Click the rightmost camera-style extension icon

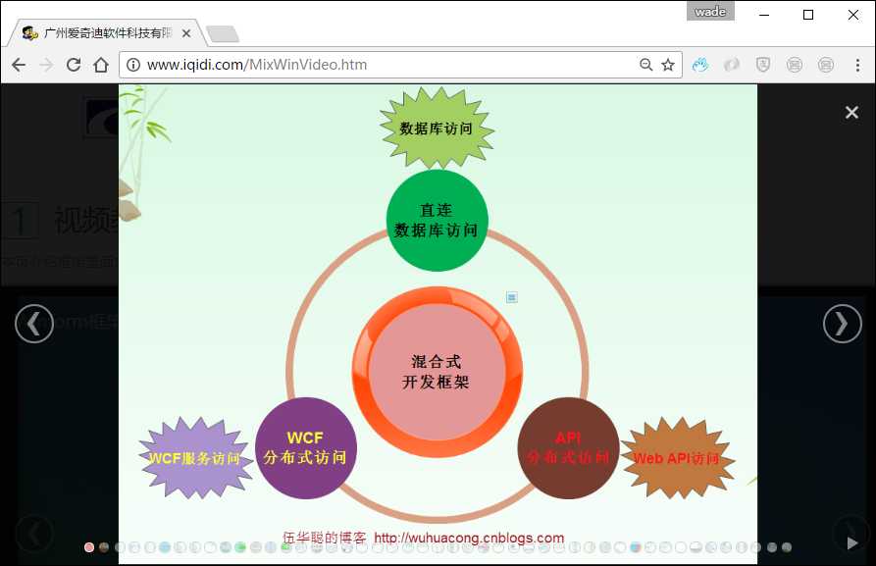pos(825,65)
